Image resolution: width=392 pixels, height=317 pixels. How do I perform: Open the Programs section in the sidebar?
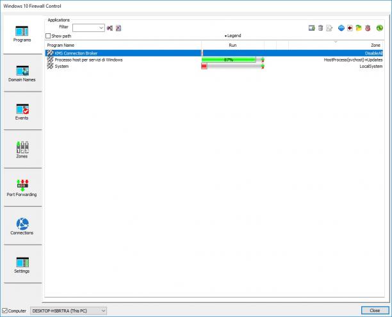click(22, 34)
